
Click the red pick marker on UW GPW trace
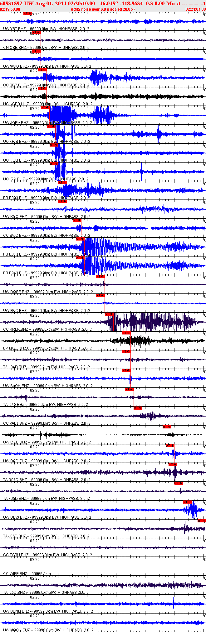click(187, 502)
